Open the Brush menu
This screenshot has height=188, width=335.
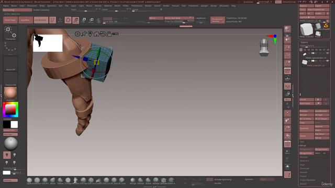click(14, 6)
